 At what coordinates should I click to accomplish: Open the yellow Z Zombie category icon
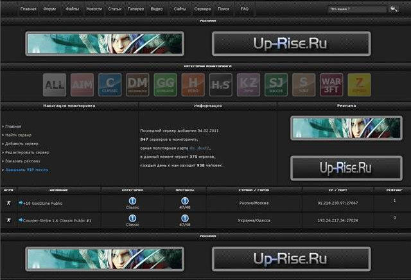(359, 85)
